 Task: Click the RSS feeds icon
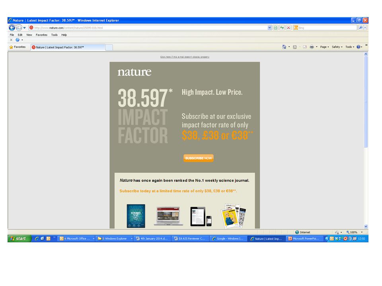(294, 47)
